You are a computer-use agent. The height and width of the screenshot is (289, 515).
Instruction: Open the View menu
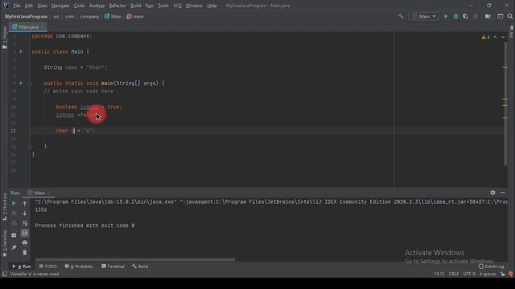point(42,6)
